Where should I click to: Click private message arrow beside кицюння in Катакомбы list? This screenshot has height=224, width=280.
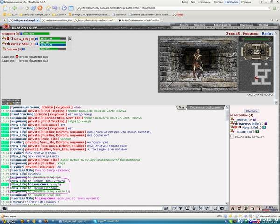click(232, 131)
